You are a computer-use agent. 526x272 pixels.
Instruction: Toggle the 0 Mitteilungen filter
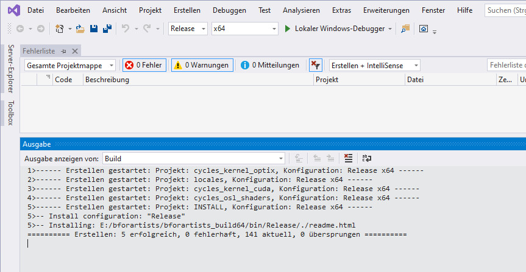pos(270,65)
